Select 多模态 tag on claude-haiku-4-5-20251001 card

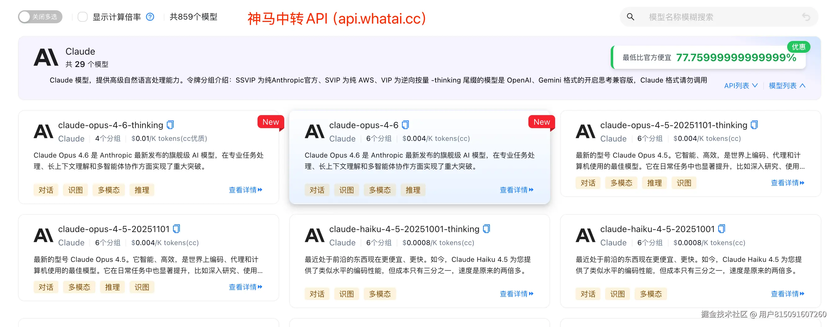pyautogui.click(x=650, y=294)
